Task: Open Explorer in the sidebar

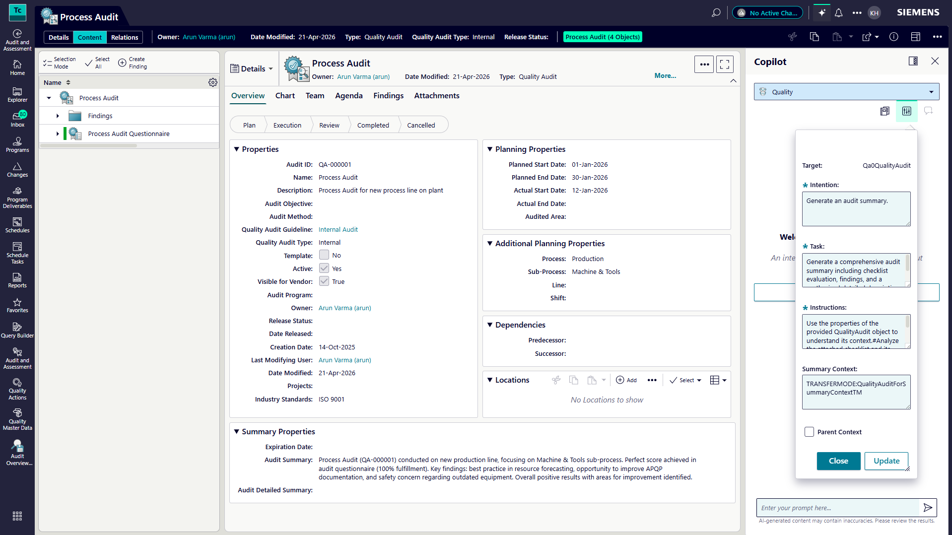Action: click(17, 94)
